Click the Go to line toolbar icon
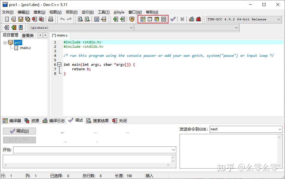 pos(104,19)
